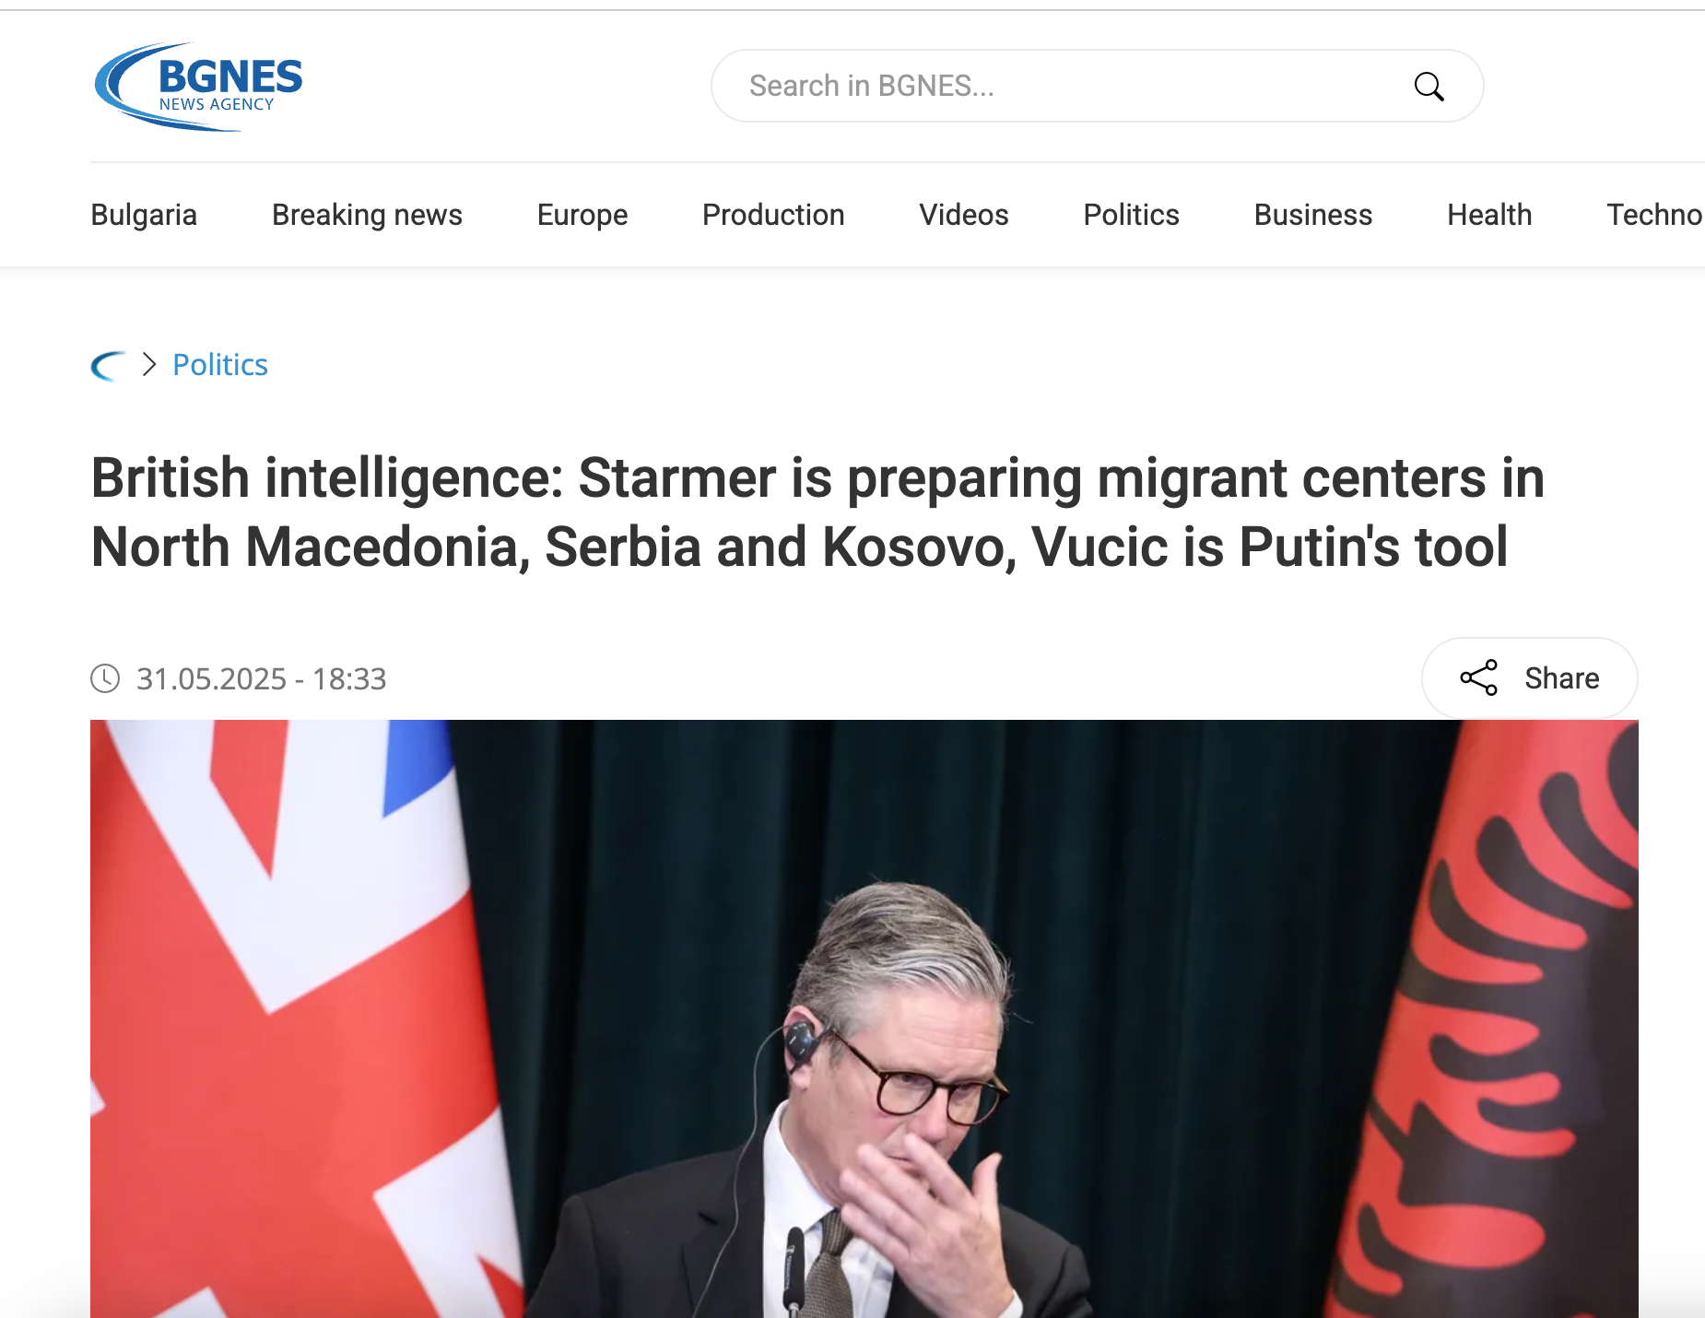Select Politics in the navigation bar

pos(1131,215)
